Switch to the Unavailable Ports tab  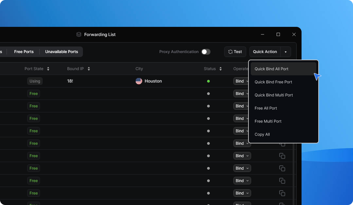[62, 52]
